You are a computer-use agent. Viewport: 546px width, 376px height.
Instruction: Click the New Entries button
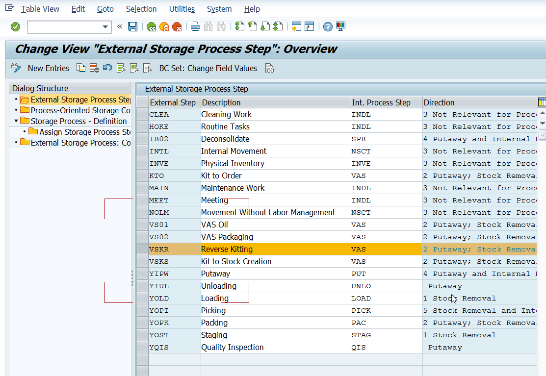pyautogui.click(x=49, y=68)
